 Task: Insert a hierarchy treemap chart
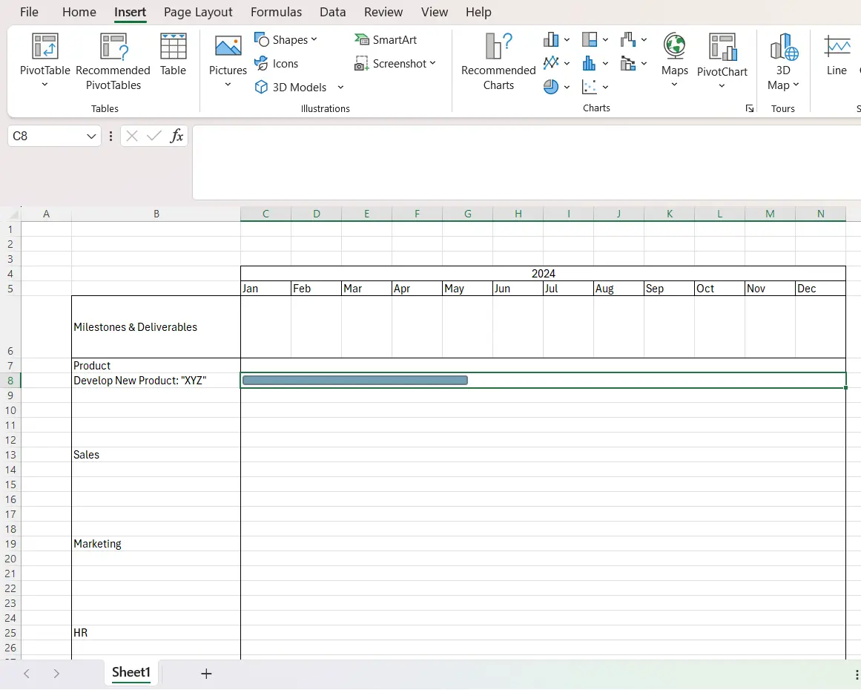pos(590,39)
